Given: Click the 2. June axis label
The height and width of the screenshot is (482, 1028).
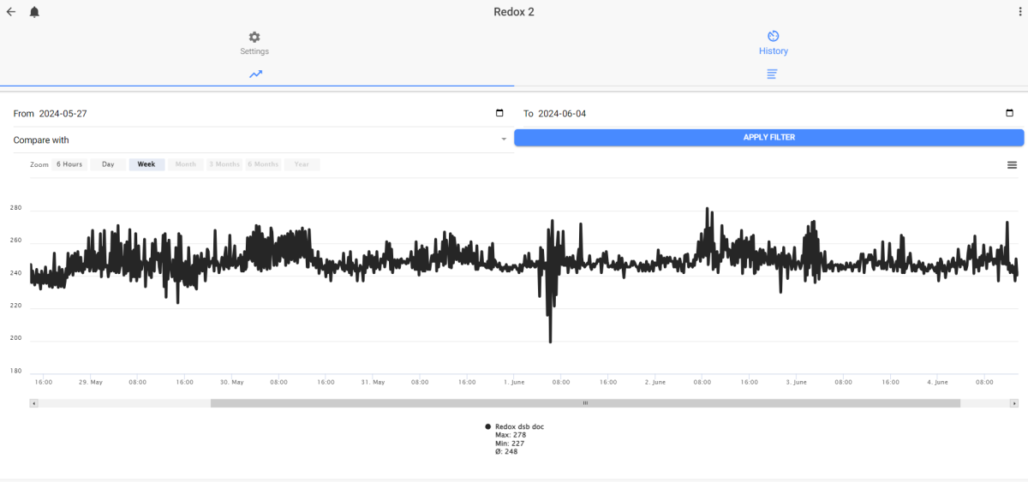Looking at the screenshot, I should [654, 382].
